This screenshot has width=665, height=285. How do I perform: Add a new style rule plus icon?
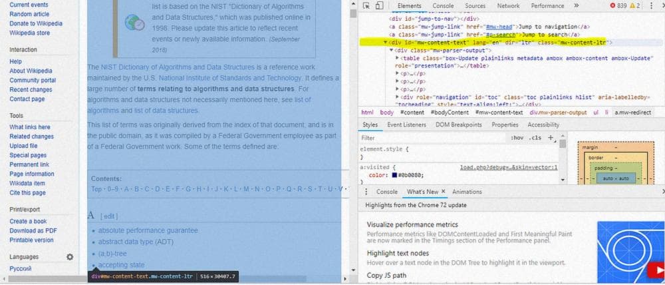(x=551, y=138)
